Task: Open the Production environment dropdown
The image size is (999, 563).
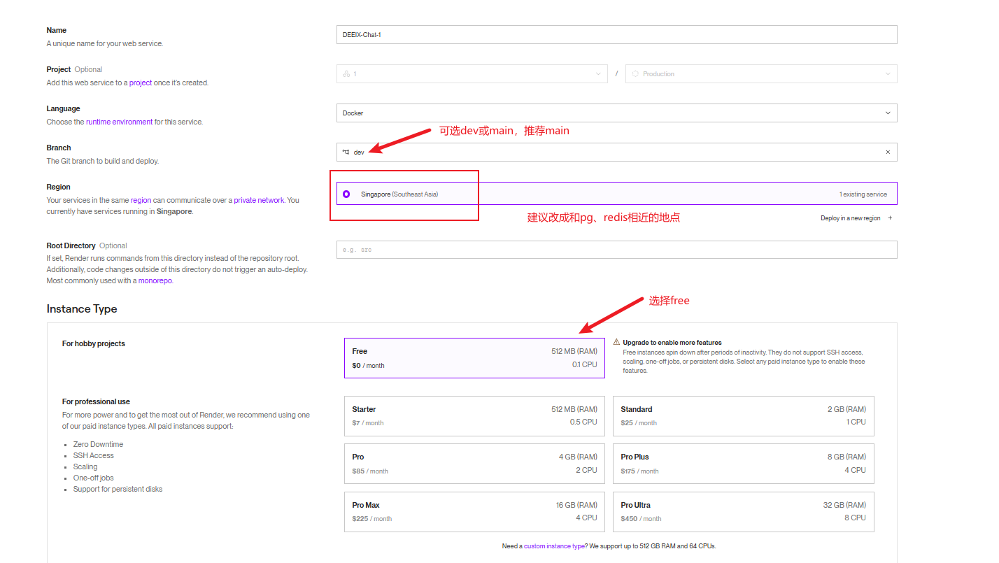Action: tap(761, 73)
